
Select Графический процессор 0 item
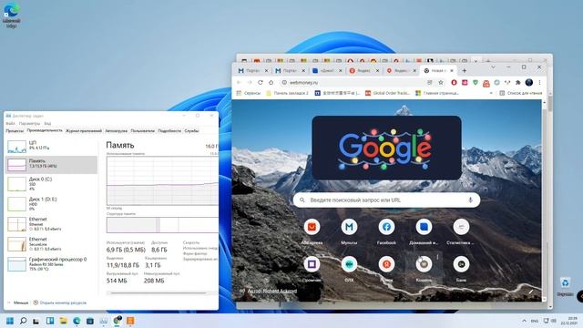tap(51, 264)
